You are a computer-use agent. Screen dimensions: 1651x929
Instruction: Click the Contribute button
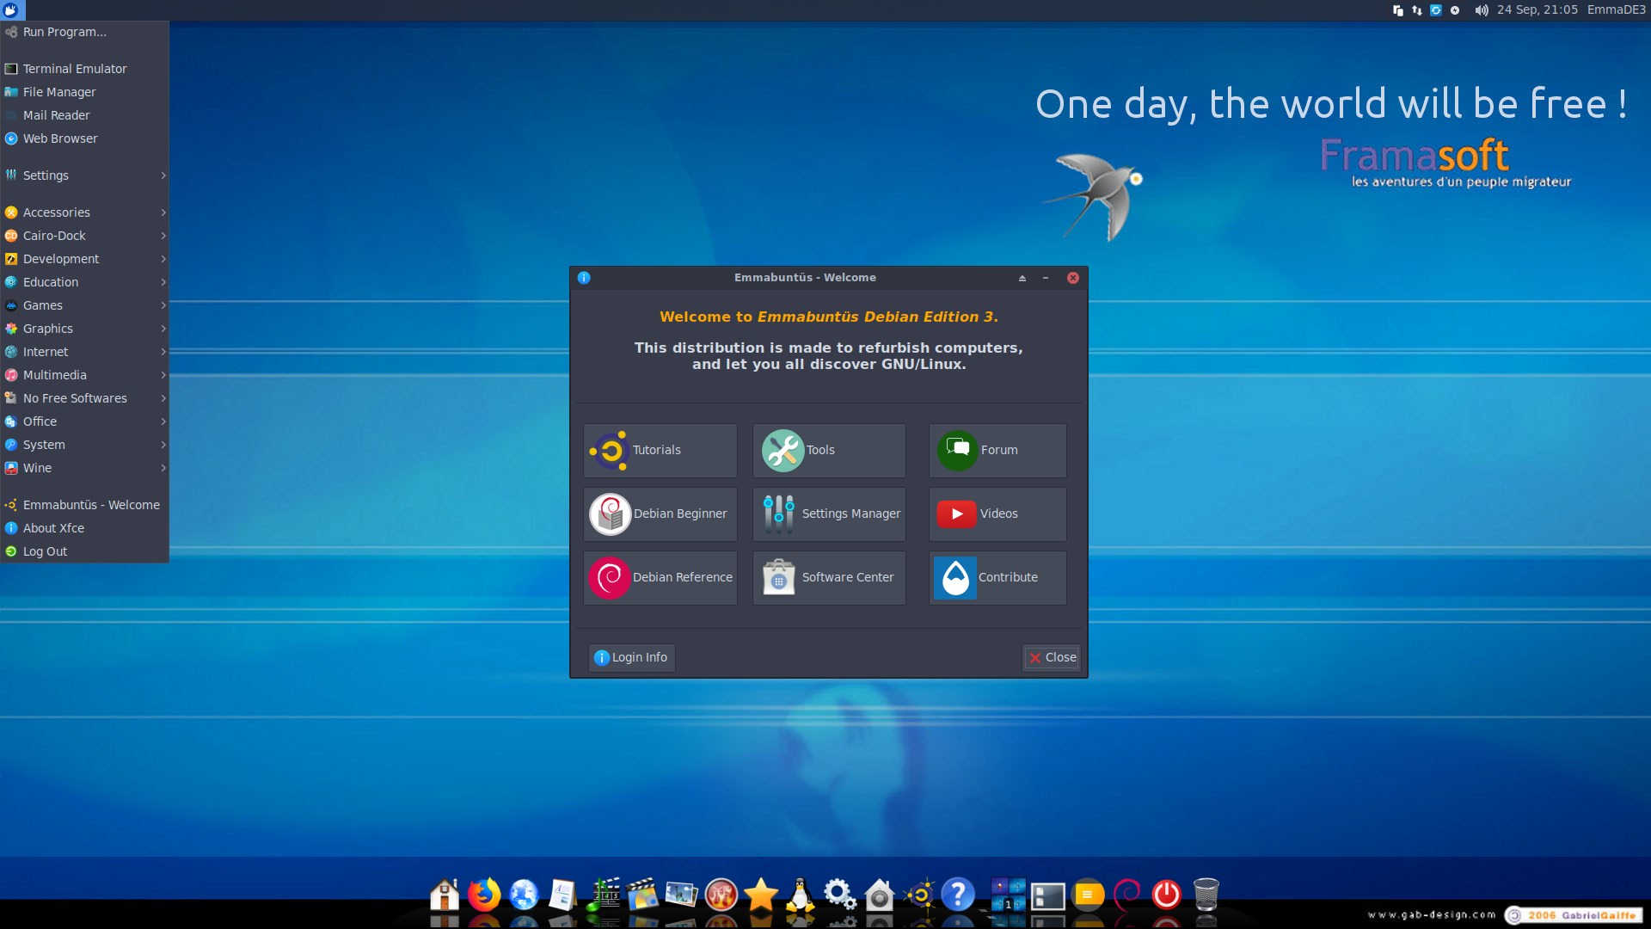(x=997, y=577)
